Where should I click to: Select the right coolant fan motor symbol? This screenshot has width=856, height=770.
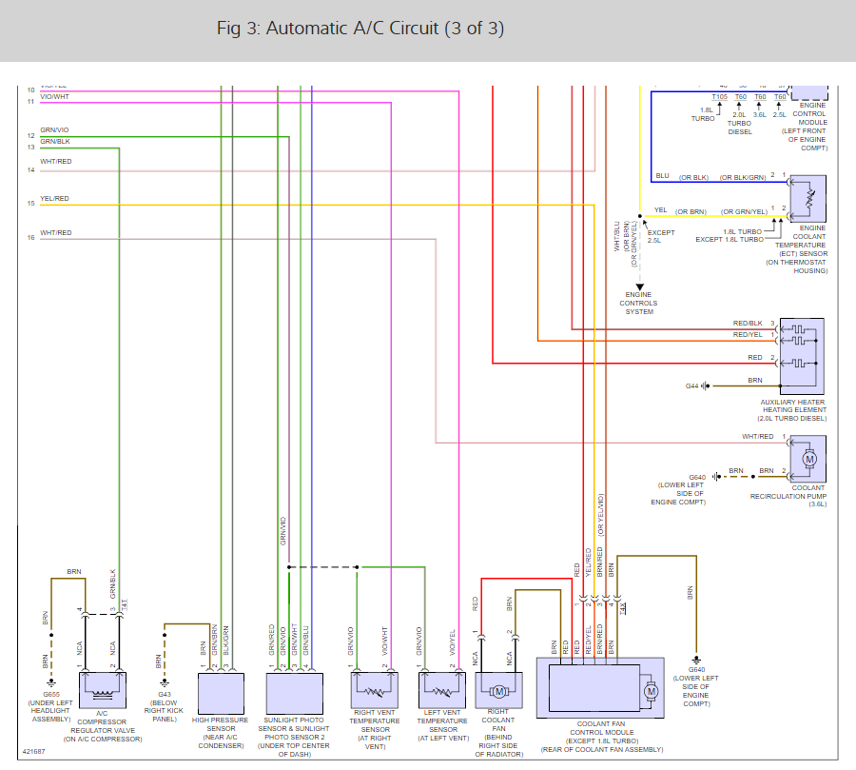point(499,690)
